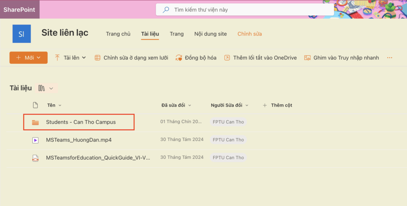Expand the Tải lên upload dropdown

[x=70, y=58]
